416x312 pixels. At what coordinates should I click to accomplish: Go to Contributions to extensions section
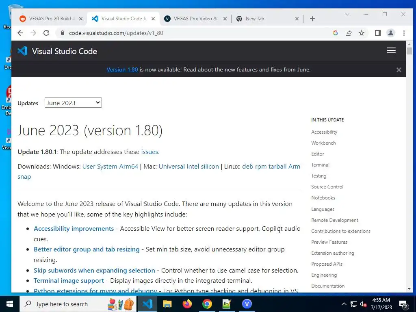tap(341, 231)
